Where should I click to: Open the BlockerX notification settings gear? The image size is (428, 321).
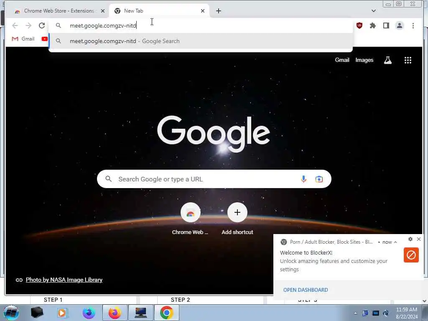(410, 239)
